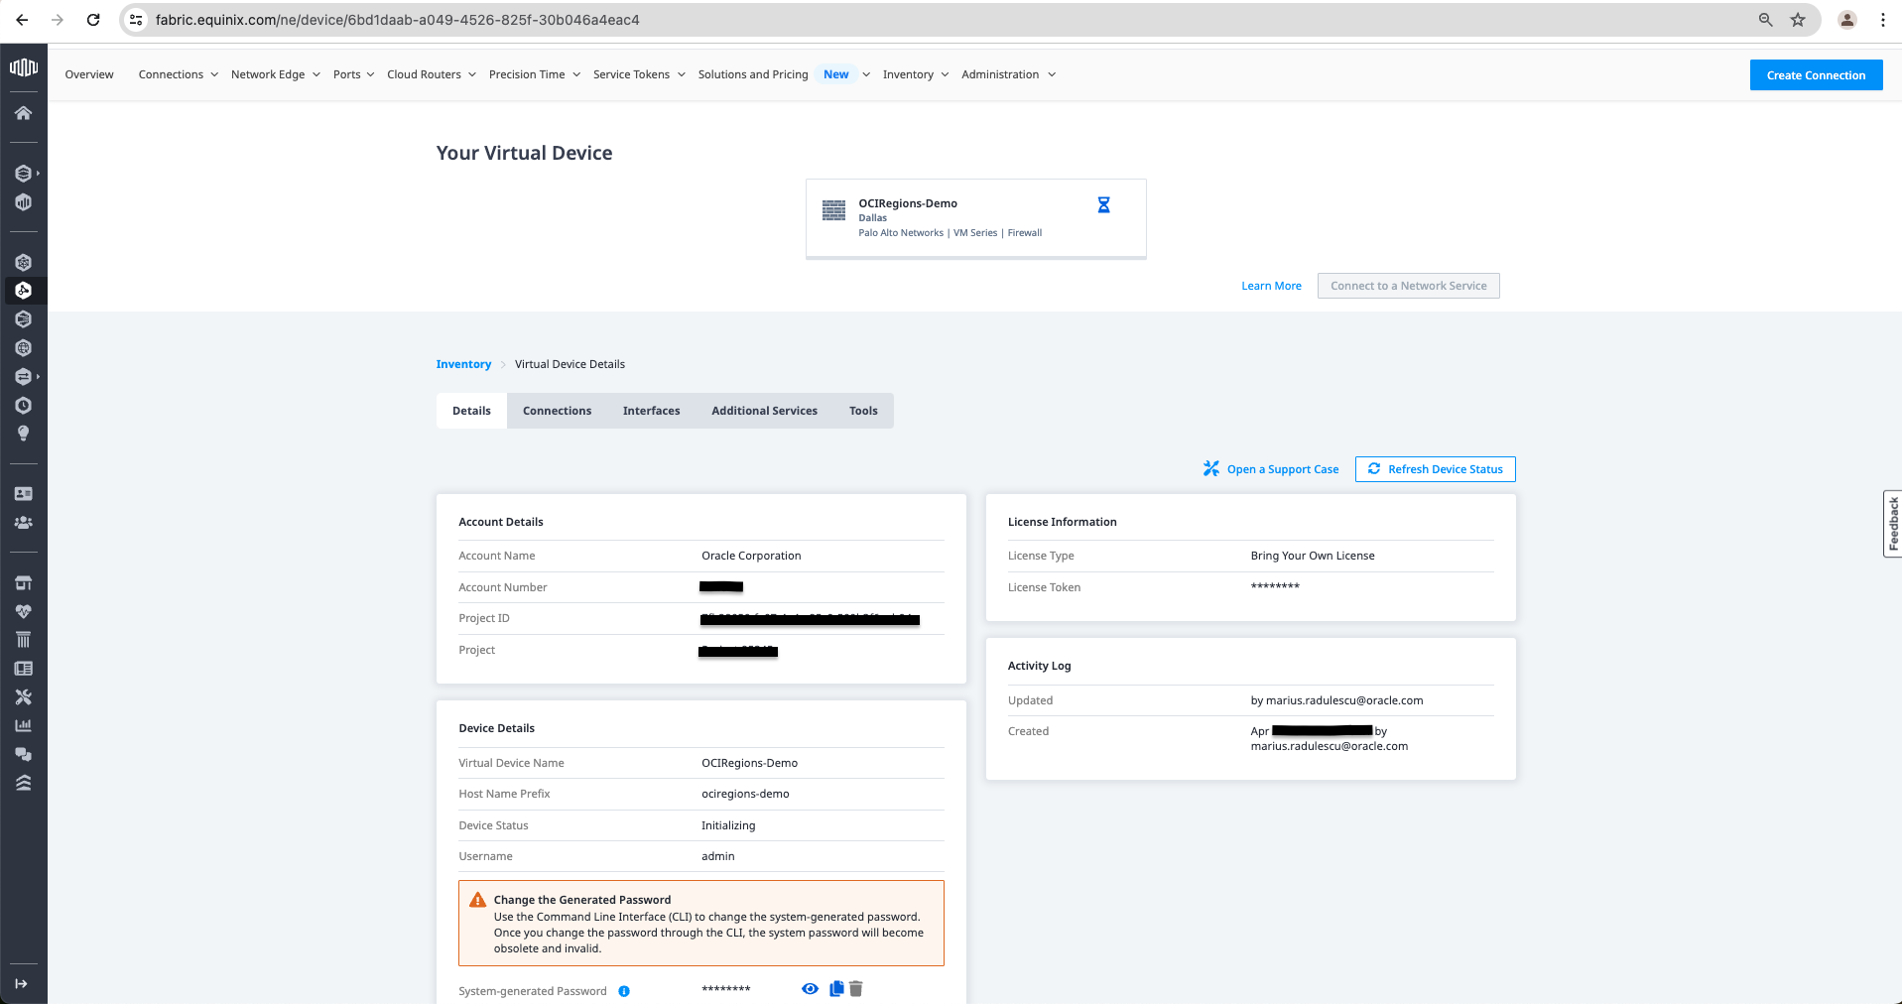Image resolution: width=1902 pixels, height=1004 pixels.
Task: Click the Inventory breadcrumb link
Action: pyautogui.click(x=463, y=364)
